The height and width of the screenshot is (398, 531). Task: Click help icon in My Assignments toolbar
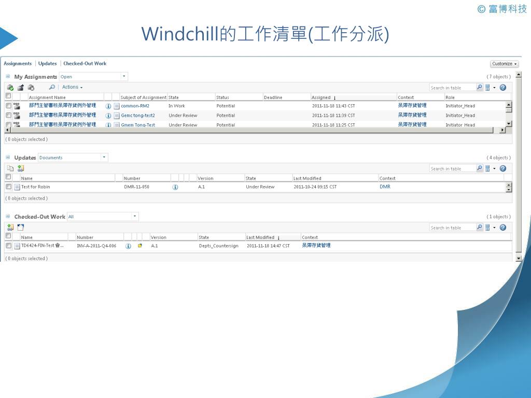click(503, 87)
